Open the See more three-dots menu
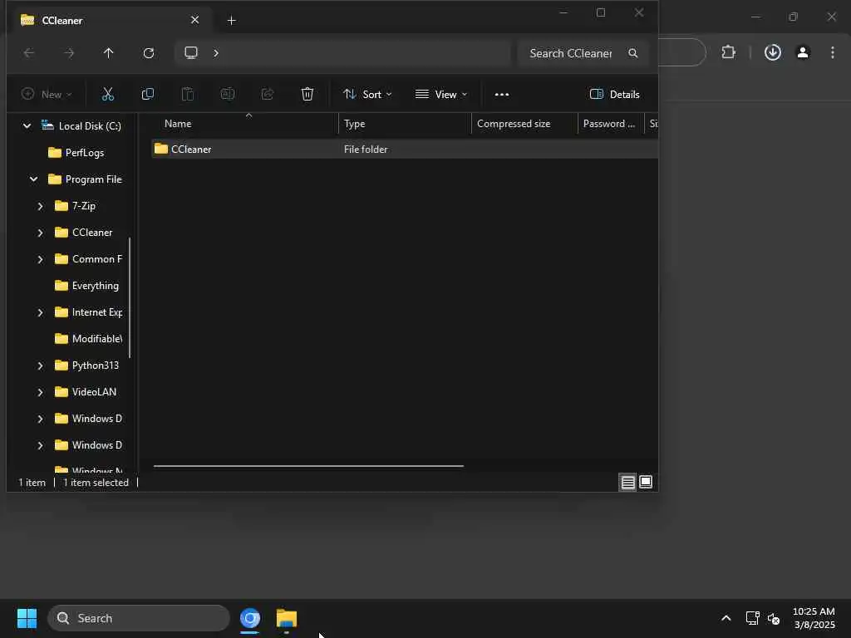Image resolution: width=851 pixels, height=638 pixels. [502, 95]
